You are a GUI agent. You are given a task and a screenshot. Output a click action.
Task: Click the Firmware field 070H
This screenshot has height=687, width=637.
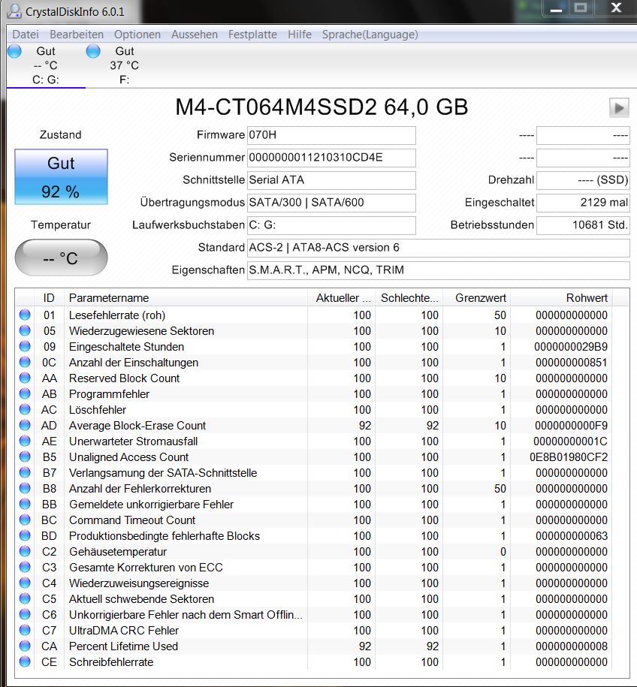(x=331, y=135)
